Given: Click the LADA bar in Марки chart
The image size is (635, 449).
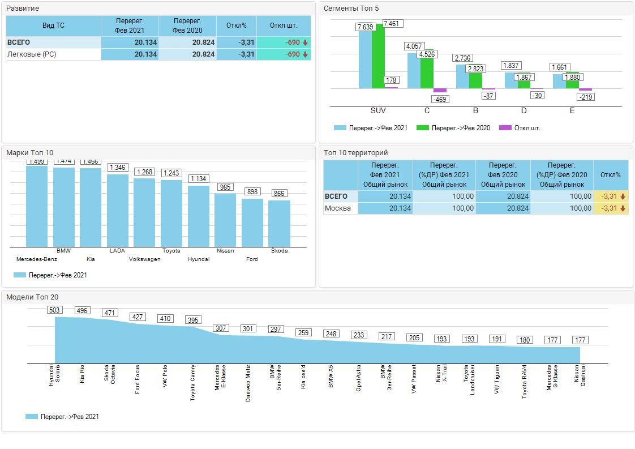Looking at the screenshot, I should pyautogui.click(x=118, y=209).
